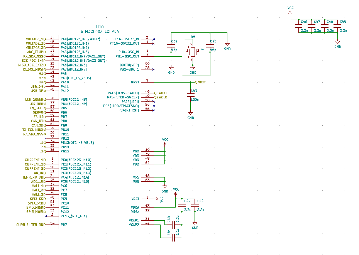Select the Y1 crystal symbol

click(193, 52)
